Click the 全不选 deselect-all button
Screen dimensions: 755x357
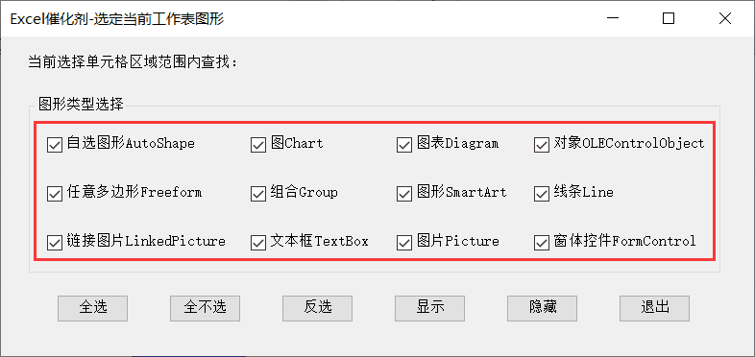tap(206, 308)
